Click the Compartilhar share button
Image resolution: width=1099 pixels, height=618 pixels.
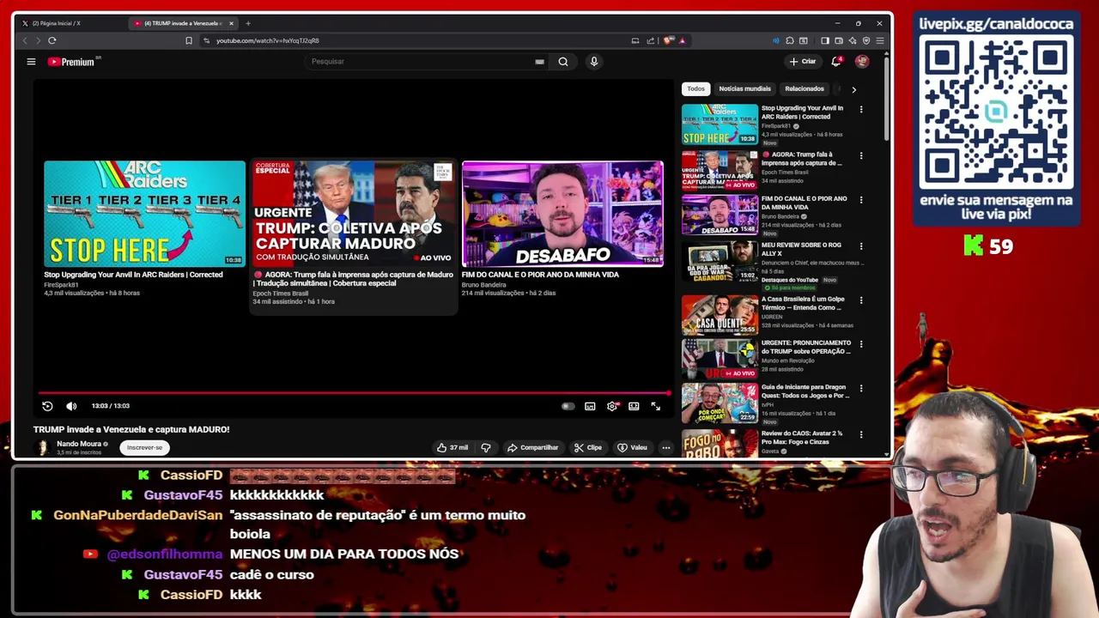[x=533, y=447]
